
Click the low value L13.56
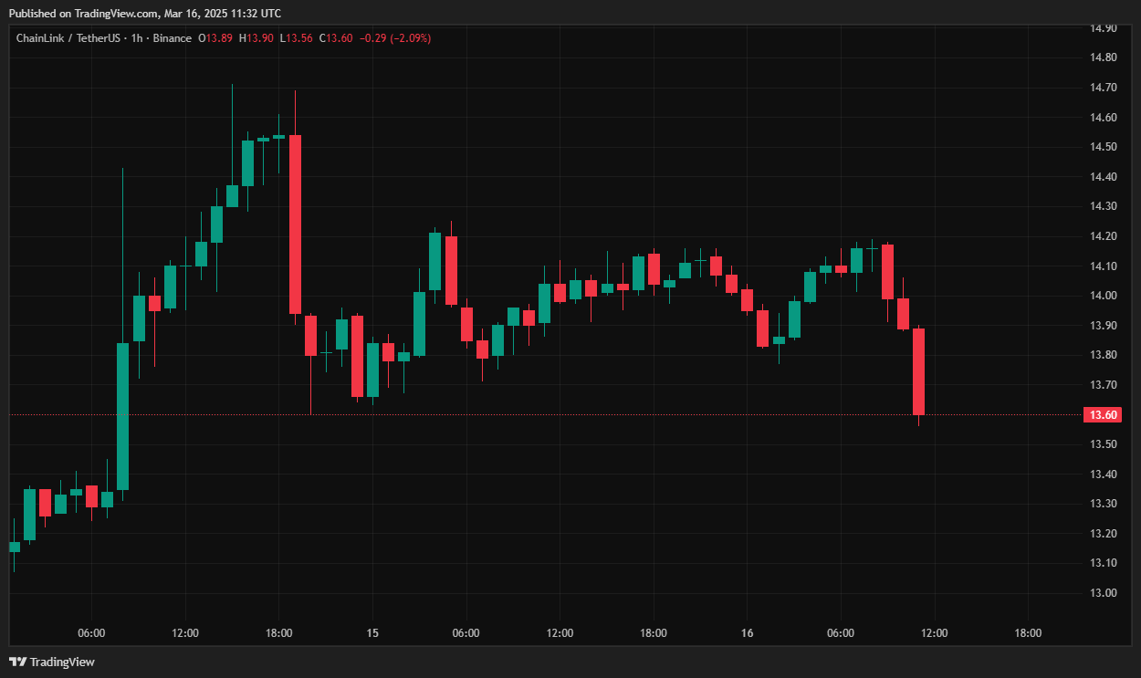click(x=296, y=38)
